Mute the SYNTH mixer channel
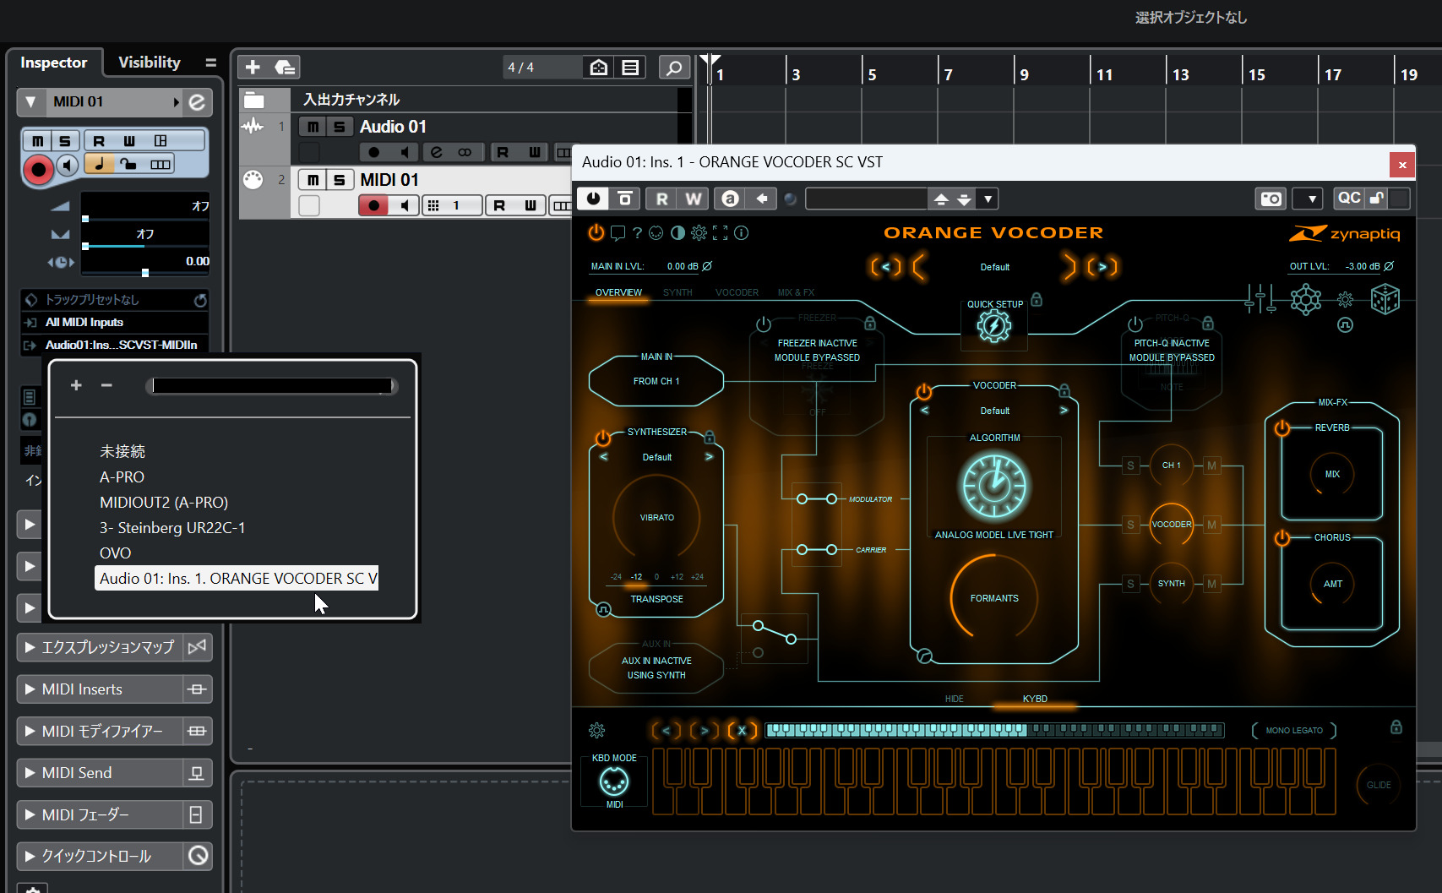Image resolution: width=1442 pixels, height=893 pixels. [1212, 584]
